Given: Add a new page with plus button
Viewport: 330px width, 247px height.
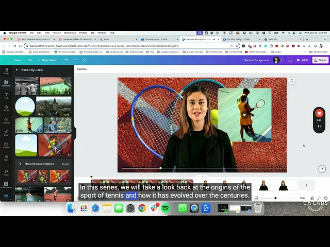Looking at the screenshot, I should pos(306,185).
